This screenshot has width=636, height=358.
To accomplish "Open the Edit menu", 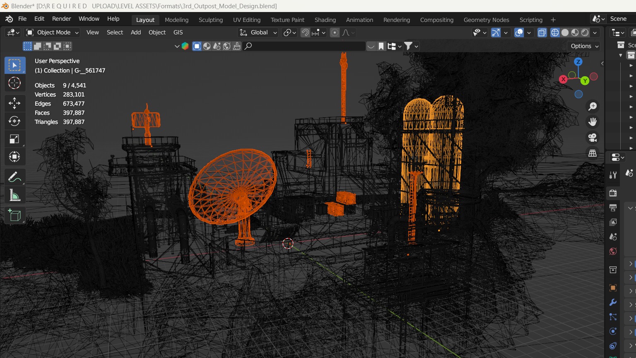I will tap(39, 19).
